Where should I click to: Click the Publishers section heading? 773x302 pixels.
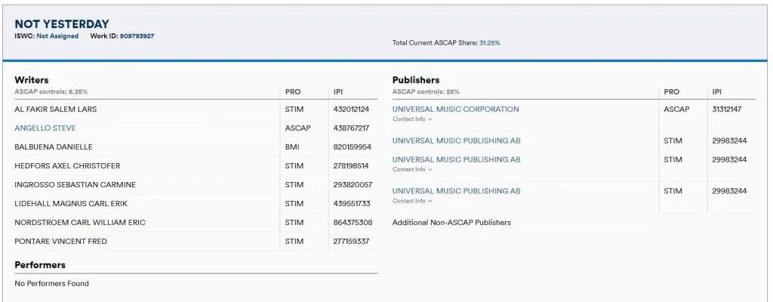point(416,80)
